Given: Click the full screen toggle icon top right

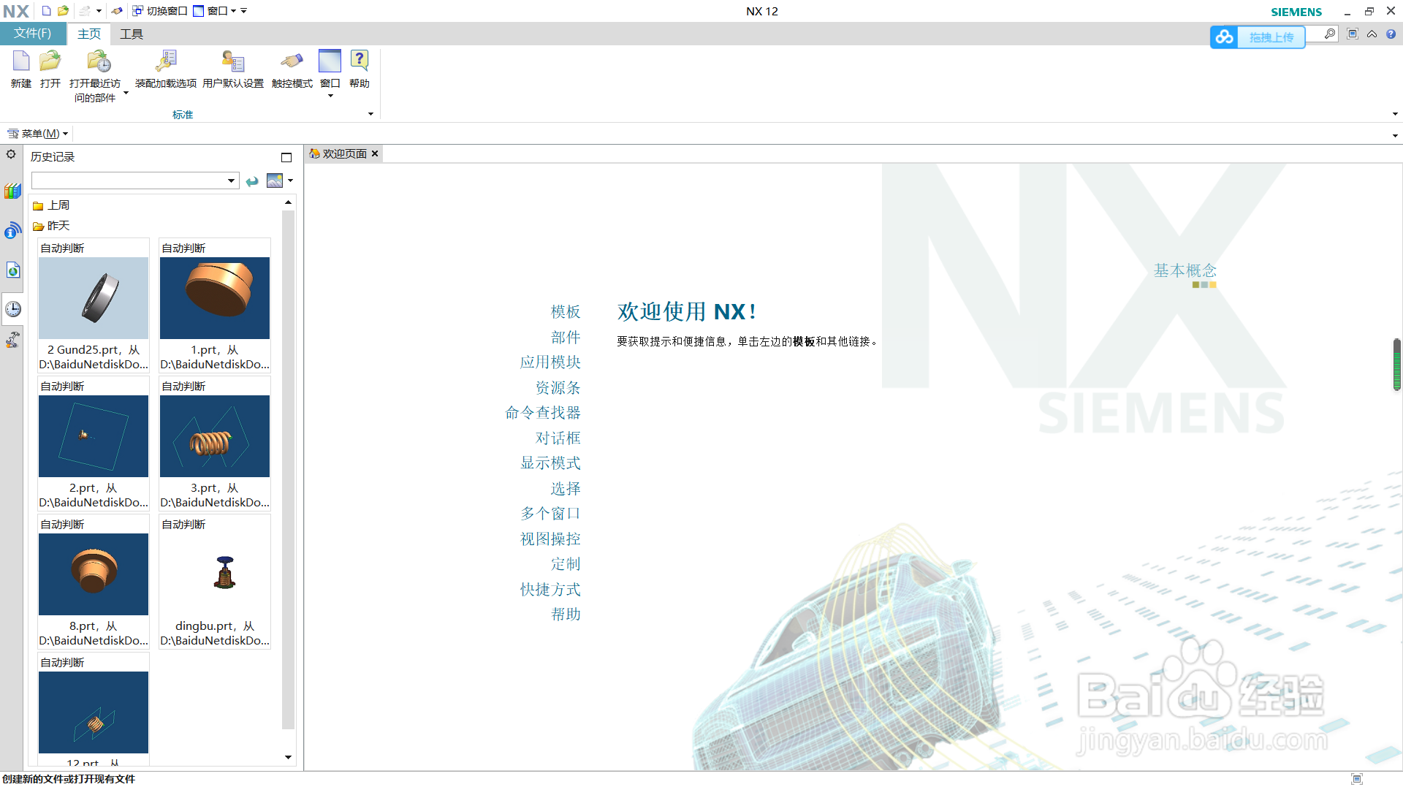Looking at the screenshot, I should pos(1353,34).
